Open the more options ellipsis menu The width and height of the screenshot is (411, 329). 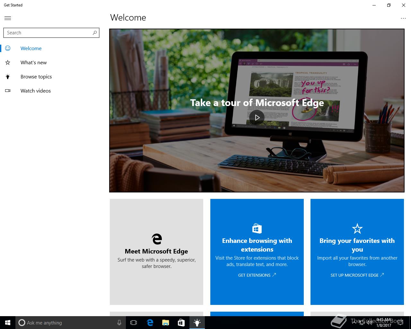(403, 18)
